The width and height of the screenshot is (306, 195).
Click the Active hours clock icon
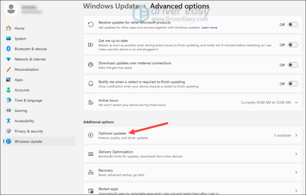pos(91,102)
